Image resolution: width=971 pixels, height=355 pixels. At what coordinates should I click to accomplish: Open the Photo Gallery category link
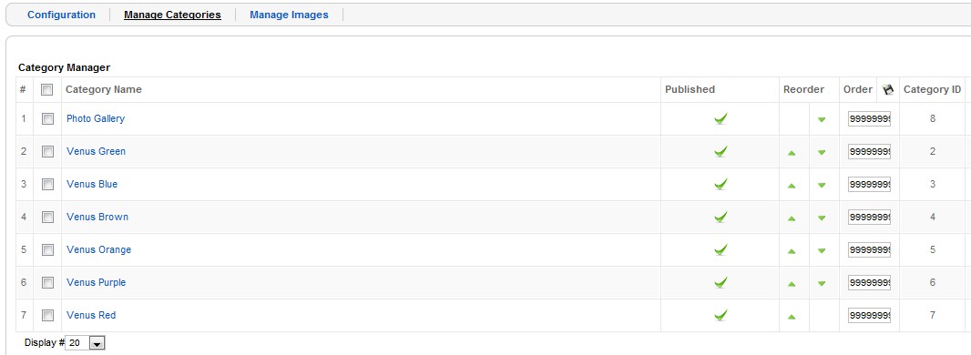coord(96,118)
